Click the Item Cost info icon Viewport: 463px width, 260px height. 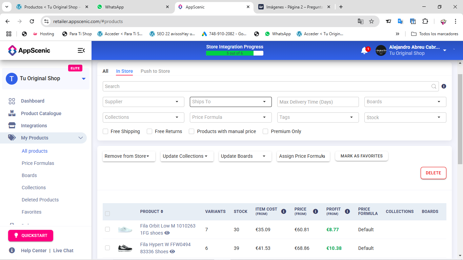coord(284,211)
